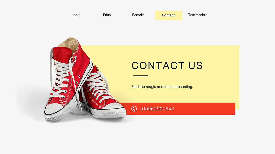Go to the Price page
Image resolution: width=275 pixels, height=154 pixels.
point(107,15)
